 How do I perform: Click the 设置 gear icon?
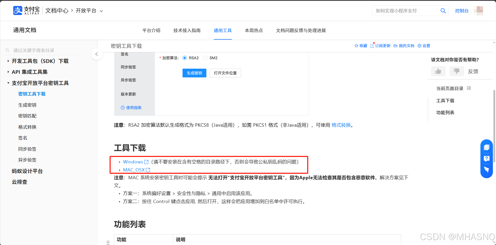pyautogui.click(x=419, y=46)
